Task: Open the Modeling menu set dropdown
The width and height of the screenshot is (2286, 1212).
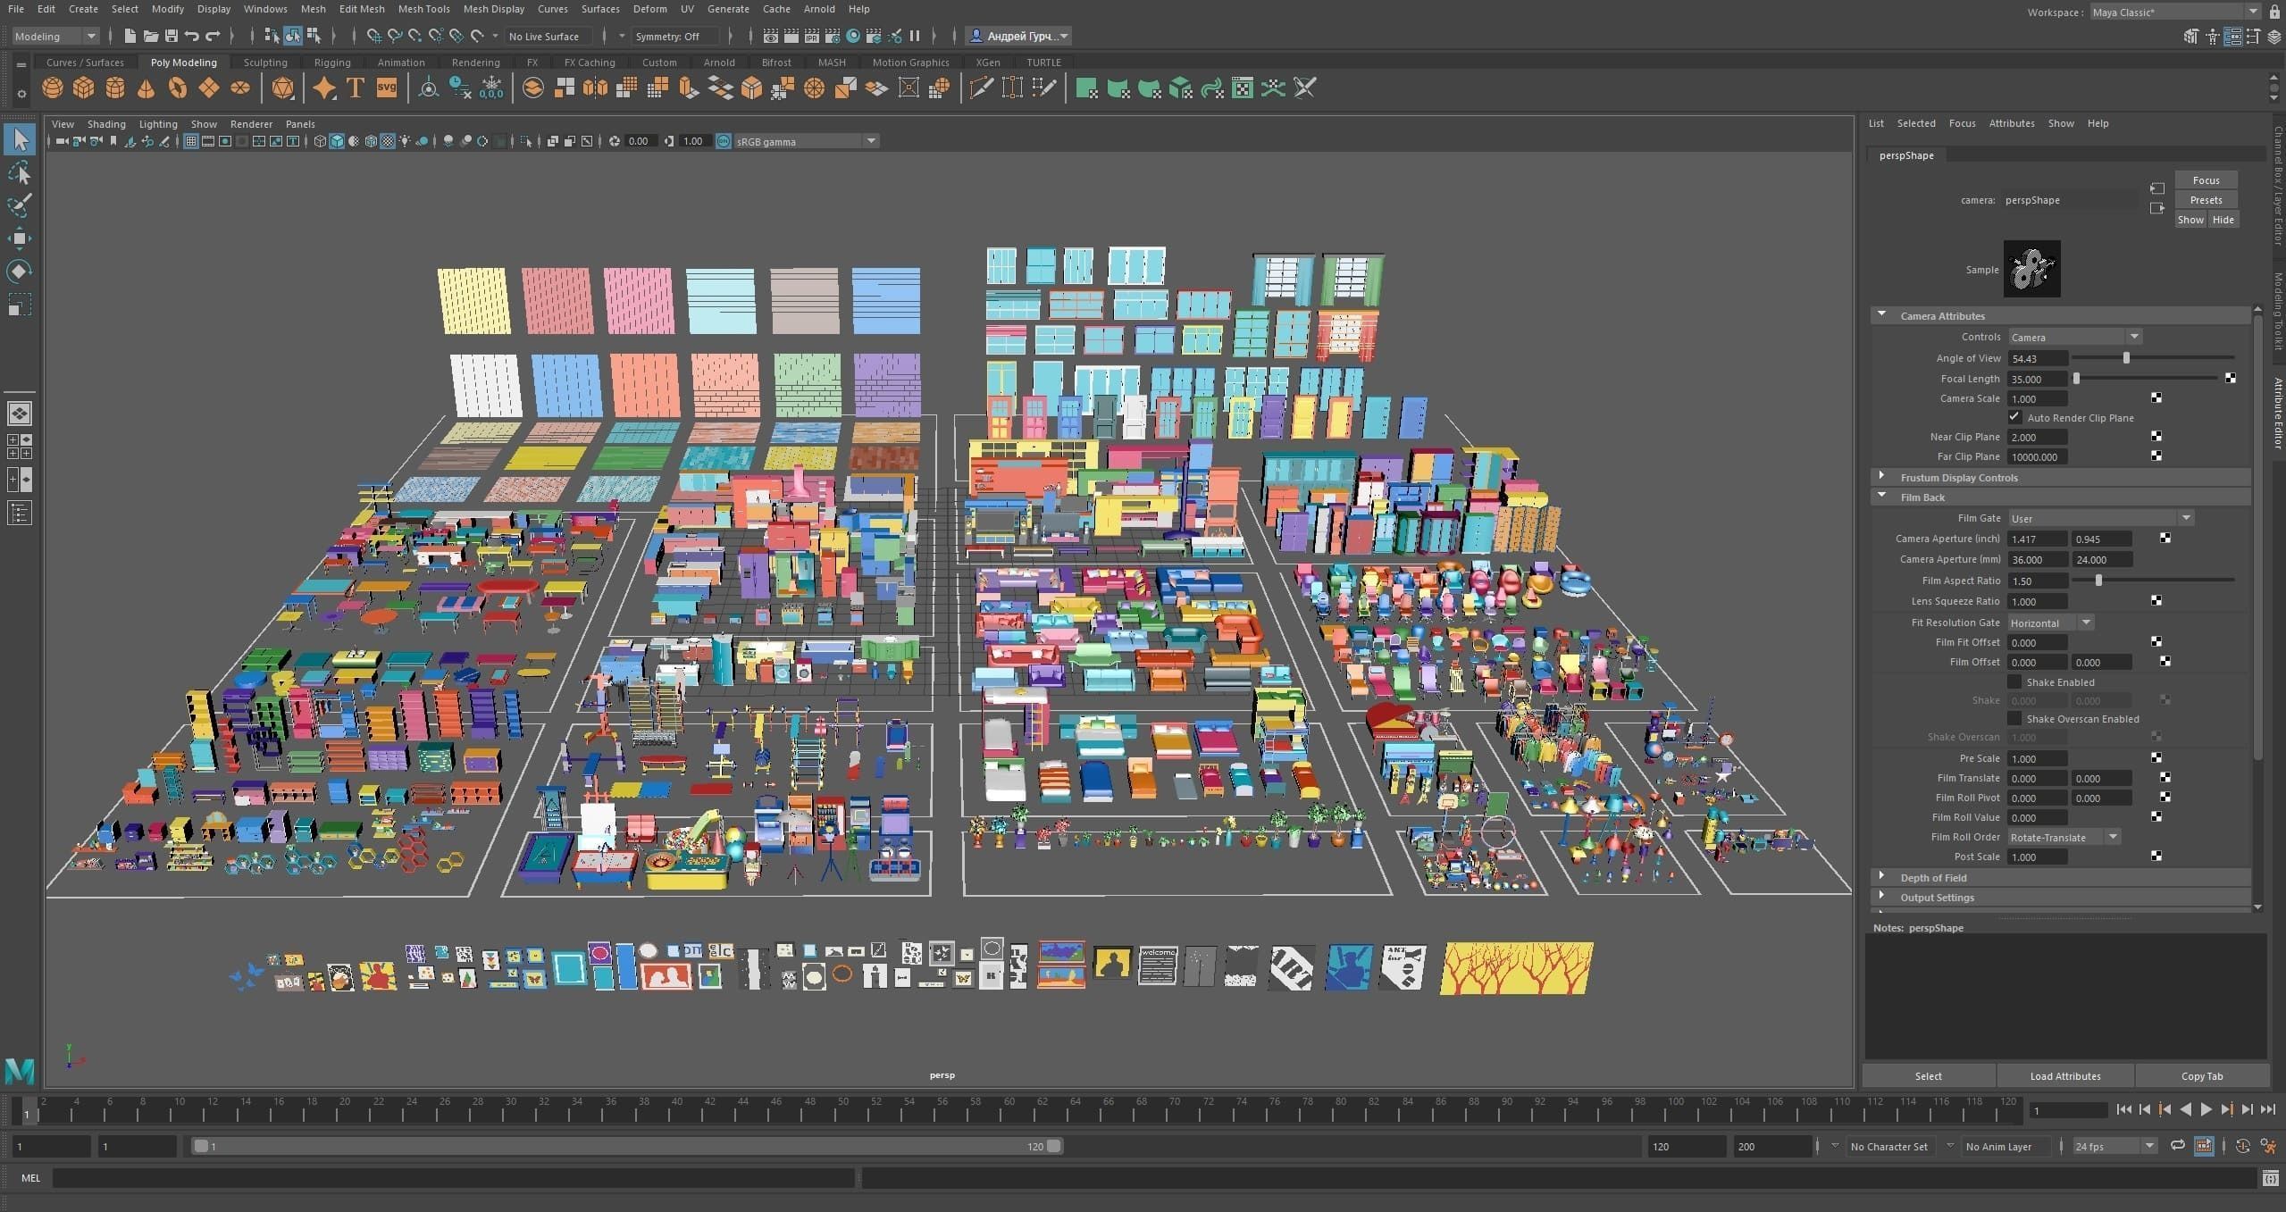Action: pyautogui.click(x=55, y=36)
